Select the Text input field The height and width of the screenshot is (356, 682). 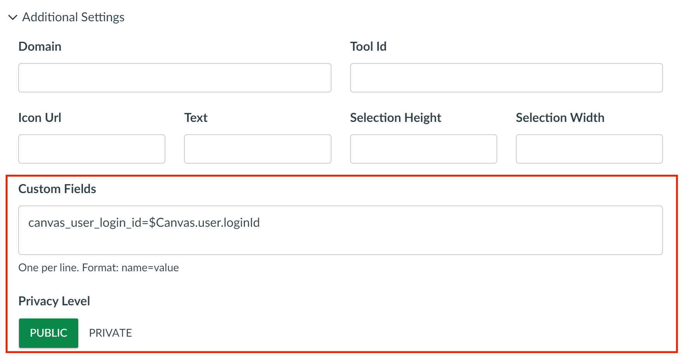coord(258,149)
